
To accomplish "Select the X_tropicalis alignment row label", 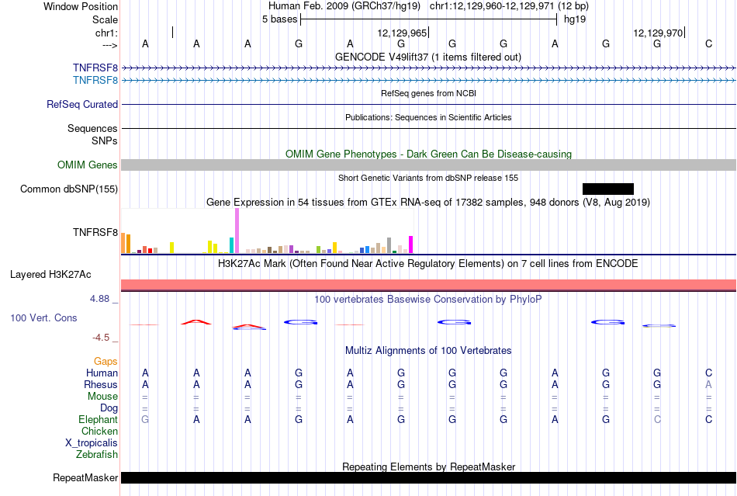I will [92, 443].
